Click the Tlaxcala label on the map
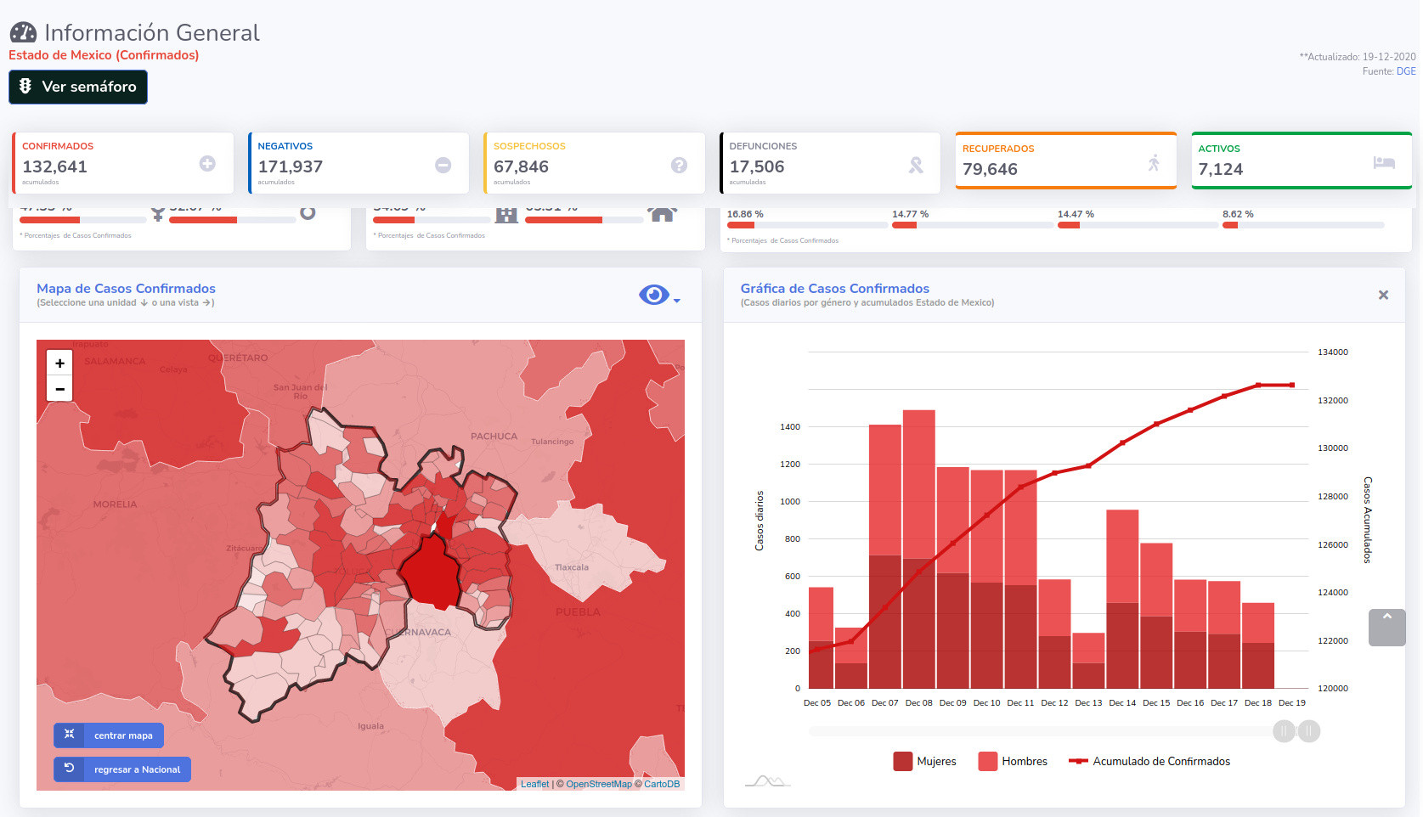1423x817 pixels. point(572,567)
